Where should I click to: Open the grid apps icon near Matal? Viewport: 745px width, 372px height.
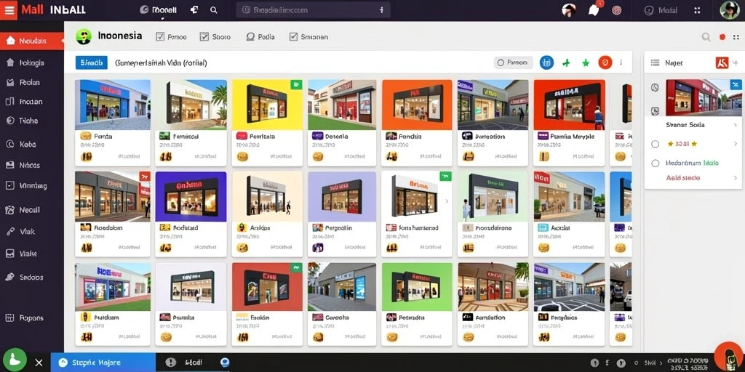697,10
